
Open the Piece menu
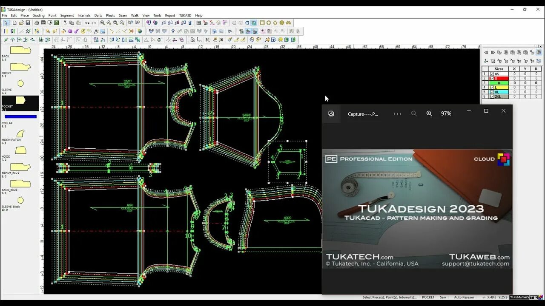coord(25,15)
